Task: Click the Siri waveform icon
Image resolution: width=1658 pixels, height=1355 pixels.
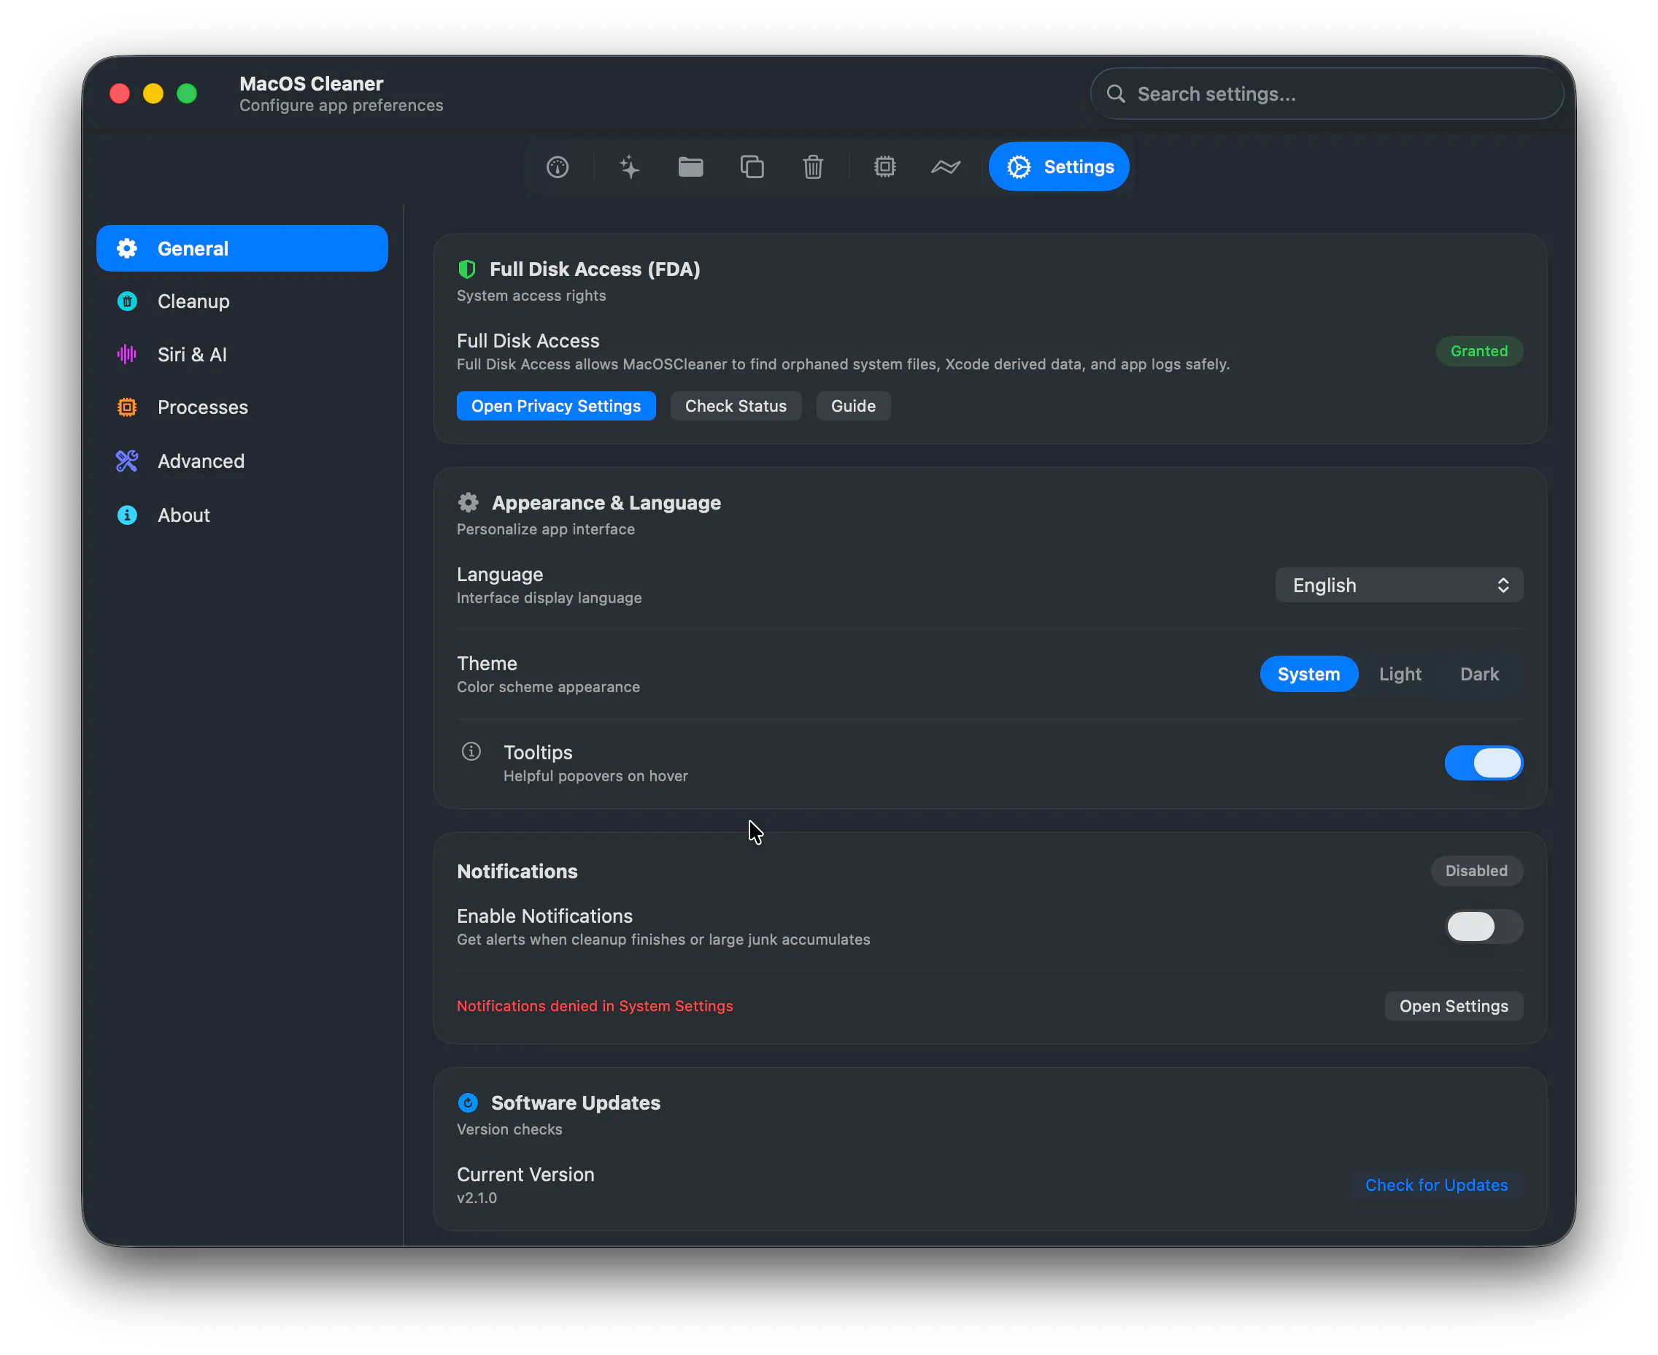Action: pos(126,354)
